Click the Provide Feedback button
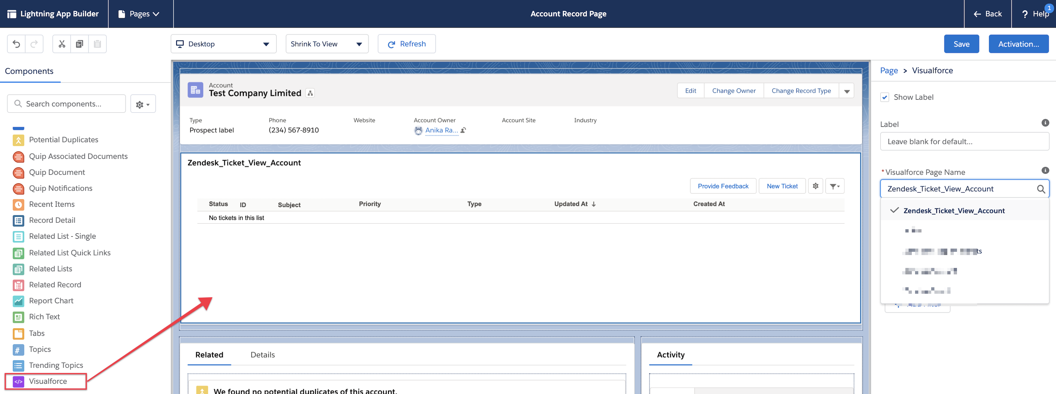Viewport: 1056px width, 394px height. (x=723, y=186)
